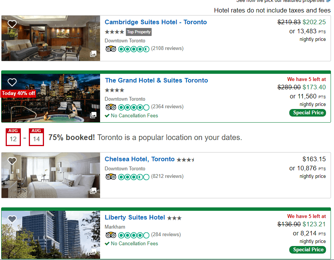
Task: Open Chelsea Hotel, Toronto listing title
Action: 140,159
